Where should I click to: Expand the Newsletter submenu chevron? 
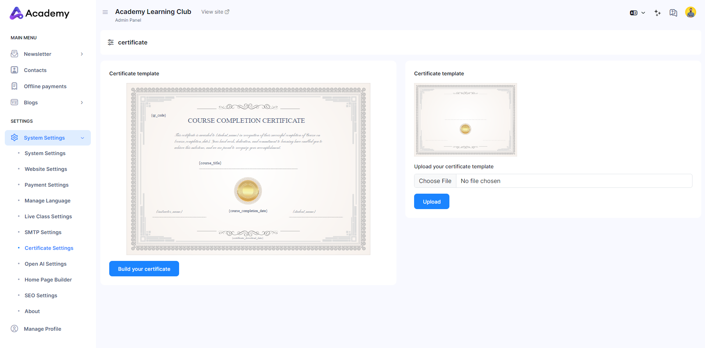(82, 54)
